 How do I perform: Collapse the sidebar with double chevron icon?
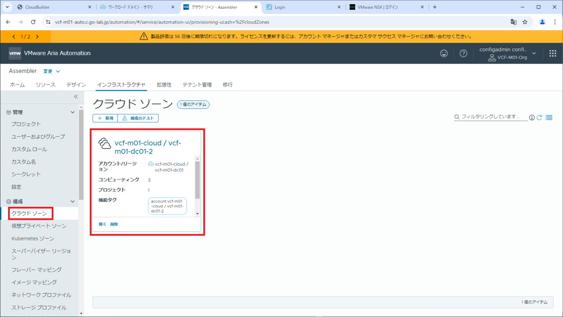coord(76,96)
